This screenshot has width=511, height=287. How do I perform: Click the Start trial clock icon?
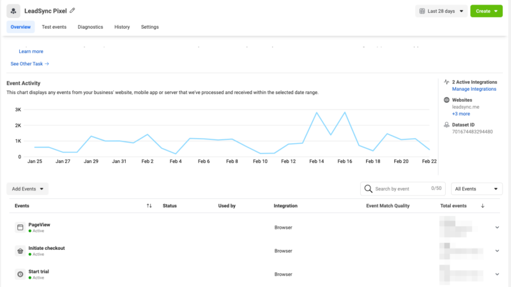[x=20, y=274]
